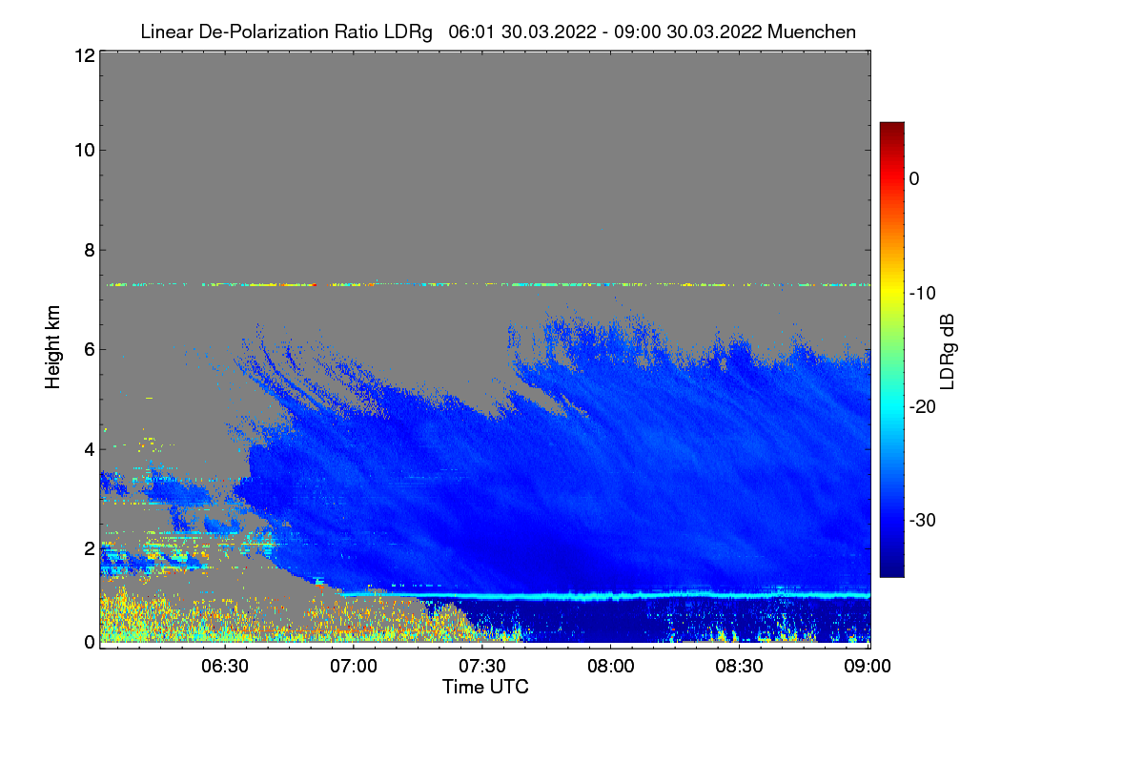Click the 'Time UTC' axis label

(485, 687)
